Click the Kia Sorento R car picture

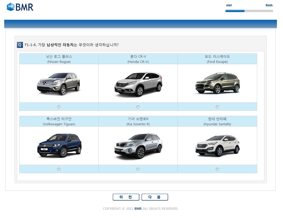click(138, 146)
